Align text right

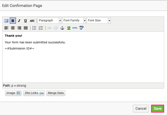19,28
